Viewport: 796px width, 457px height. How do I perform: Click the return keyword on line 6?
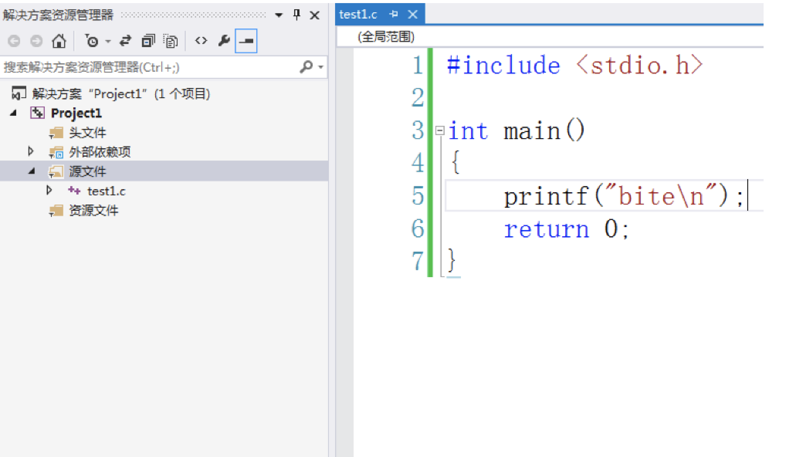point(547,229)
